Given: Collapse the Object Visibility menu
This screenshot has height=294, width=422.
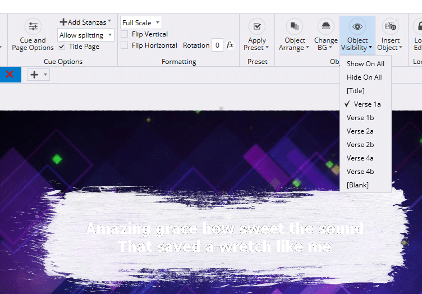Looking at the screenshot, I should pyautogui.click(x=357, y=34).
